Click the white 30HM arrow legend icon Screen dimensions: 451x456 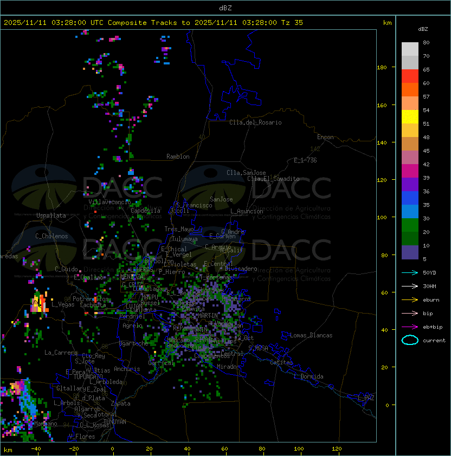pyautogui.click(x=410, y=286)
